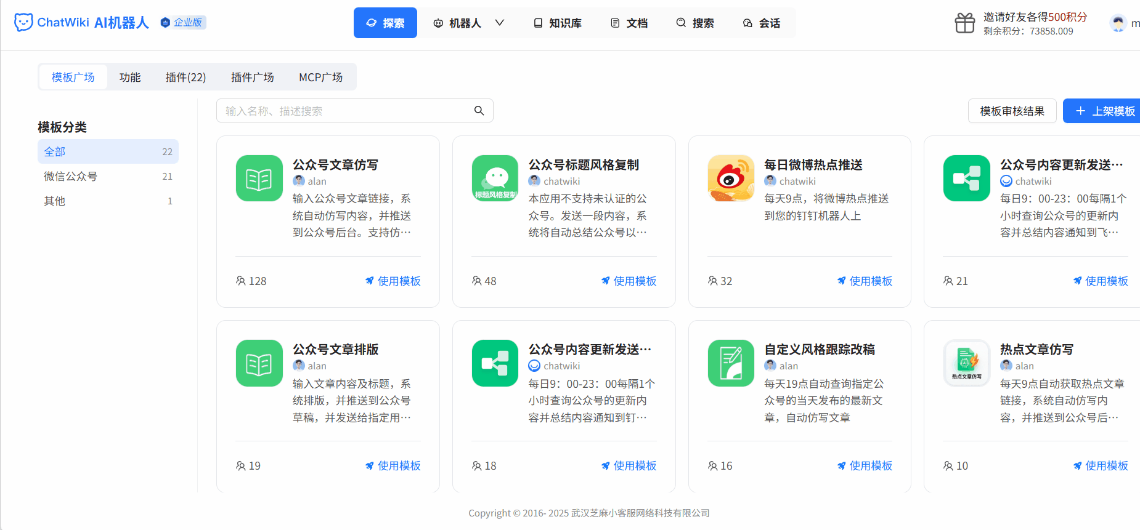The width and height of the screenshot is (1140, 530).
Task: Click the user count 19 on 公众号文章排版
Action: [x=248, y=466]
